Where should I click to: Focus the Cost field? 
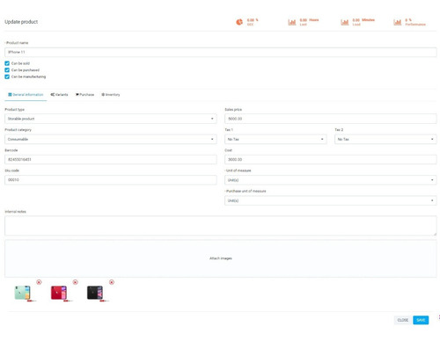[331, 159]
